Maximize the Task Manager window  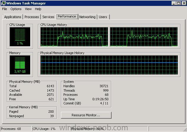tap(178, 3)
